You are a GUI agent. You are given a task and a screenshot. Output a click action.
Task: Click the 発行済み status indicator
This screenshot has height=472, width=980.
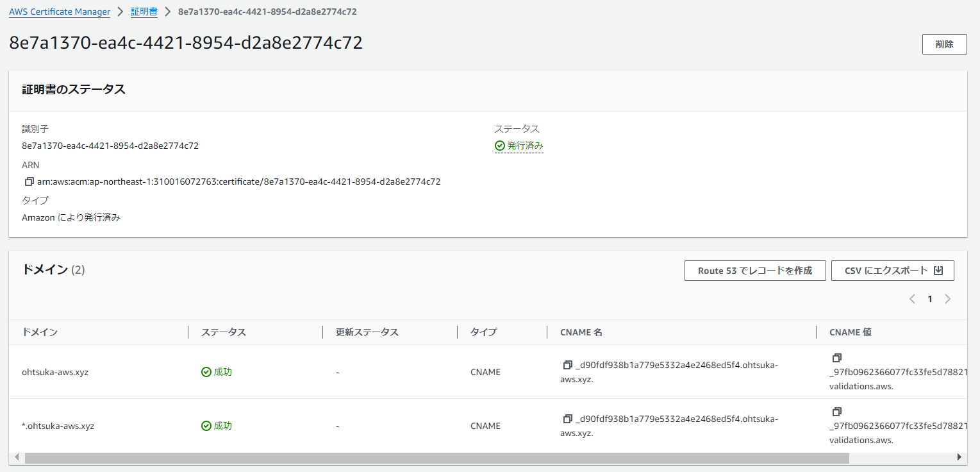pos(519,146)
